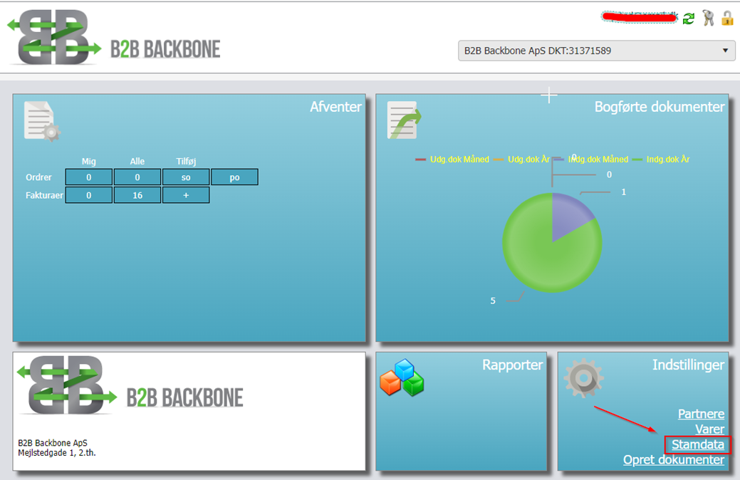Click the Bogførte dokumenter panel title
The width and height of the screenshot is (740, 480).
[660, 107]
